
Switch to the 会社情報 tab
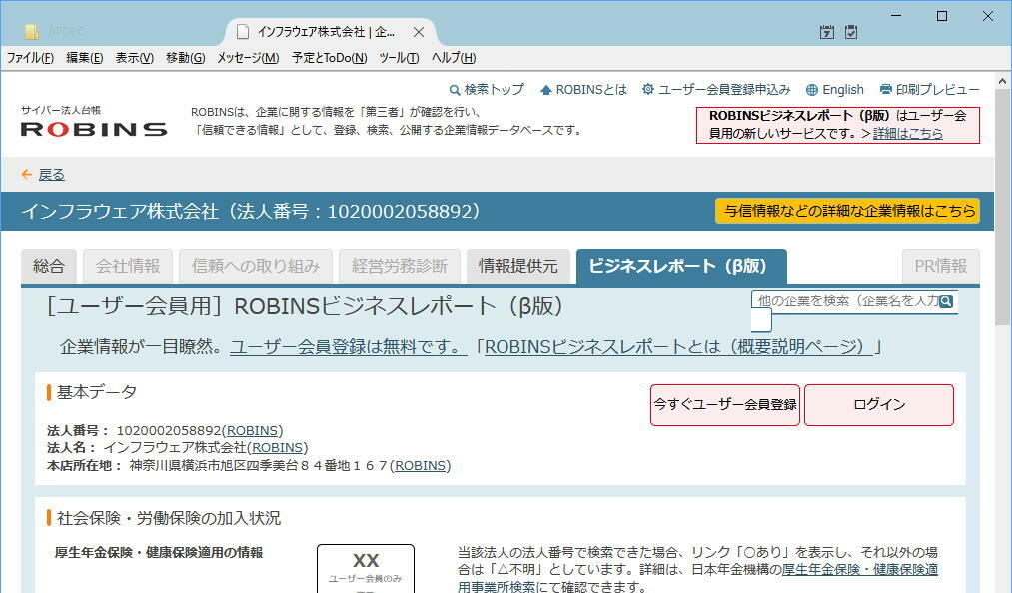pyautogui.click(x=128, y=266)
